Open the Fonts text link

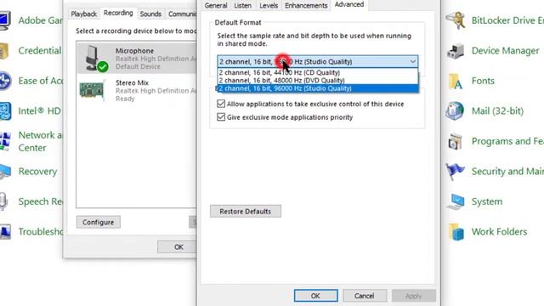(483, 81)
